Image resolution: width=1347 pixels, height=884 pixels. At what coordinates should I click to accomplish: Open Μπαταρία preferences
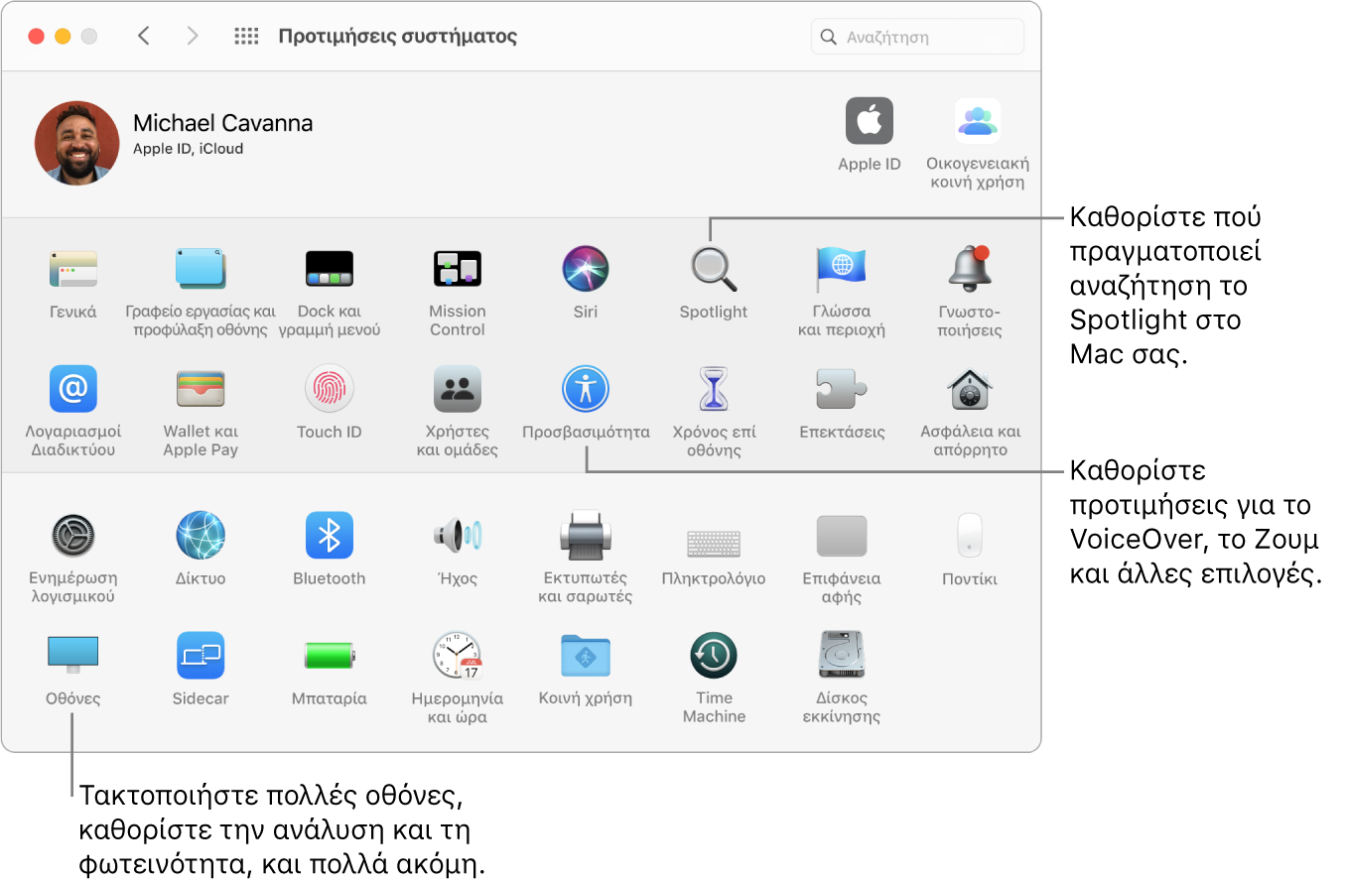[329, 656]
